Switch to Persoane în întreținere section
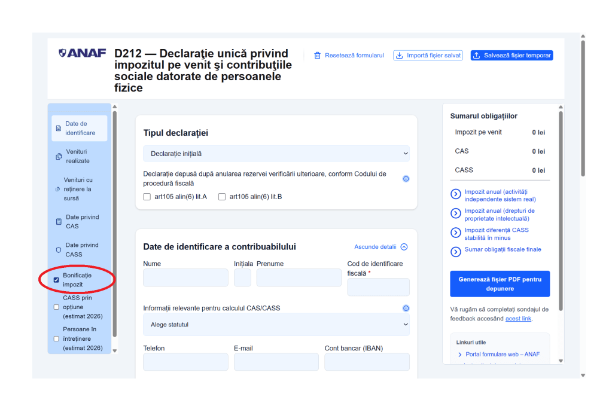This screenshot has width=612, height=397. pyautogui.click(x=56, y=338)
